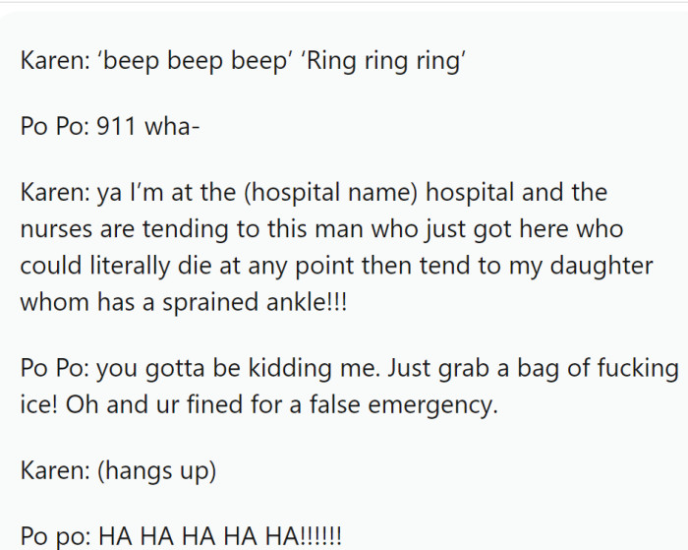The width and height of the screenshot is (688, 550).
Task: Click 'Po po:' on the last line
Action: point(54,537)
